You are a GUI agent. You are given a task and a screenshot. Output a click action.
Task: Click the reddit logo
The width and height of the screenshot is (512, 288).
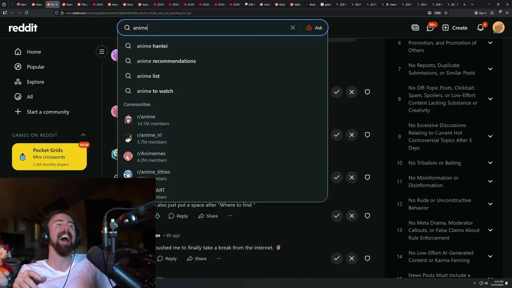(x=23, y=28)
